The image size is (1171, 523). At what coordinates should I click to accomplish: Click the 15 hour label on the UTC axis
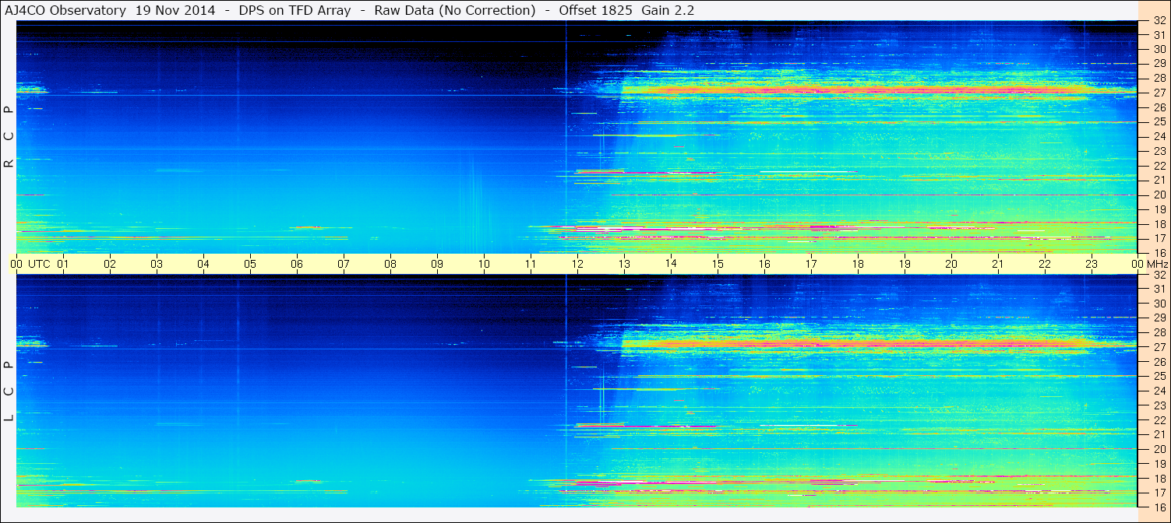click(718, 264)
